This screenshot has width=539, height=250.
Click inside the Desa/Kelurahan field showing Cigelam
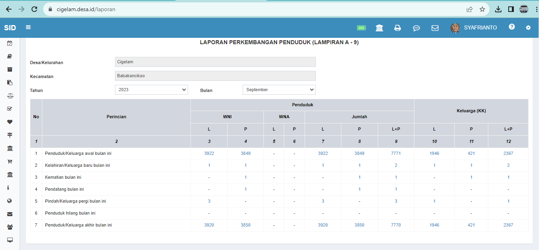tap(215, 62)
